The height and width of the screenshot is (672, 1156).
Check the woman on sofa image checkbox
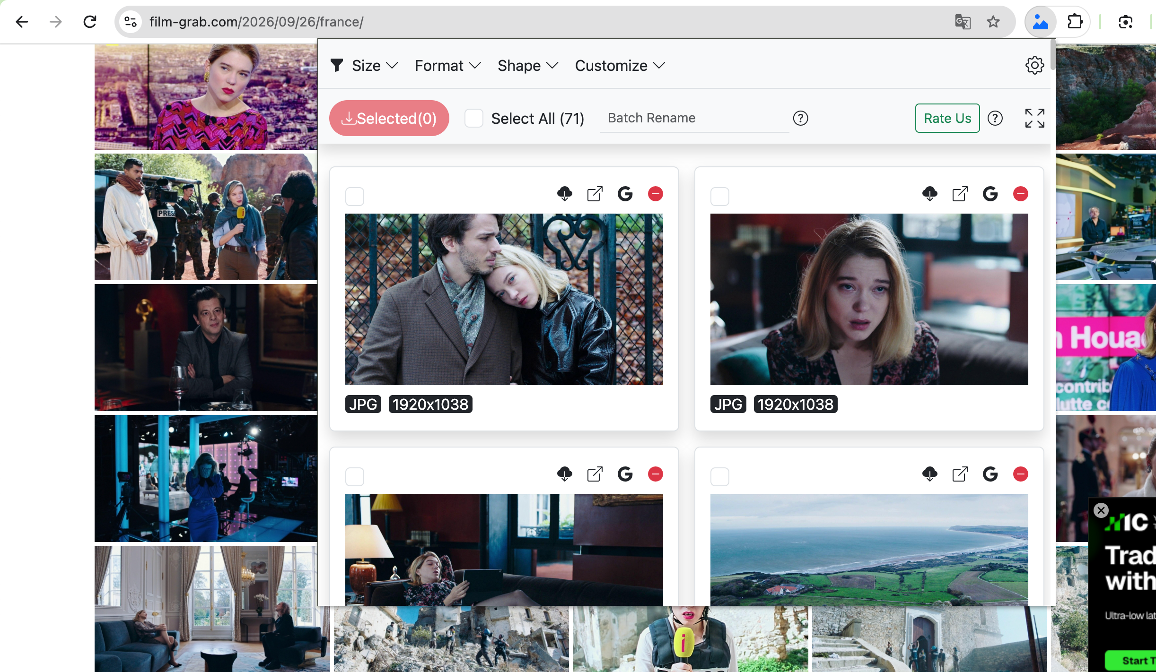tap(355, 477)
